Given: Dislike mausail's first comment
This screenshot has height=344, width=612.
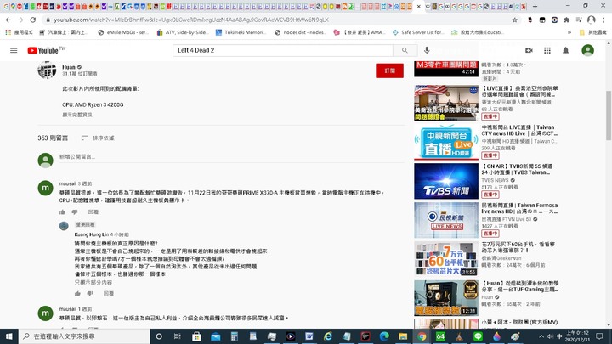Looking at the screenshot, I should click(75, 211).
